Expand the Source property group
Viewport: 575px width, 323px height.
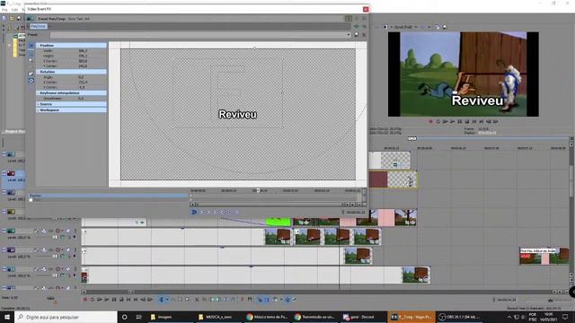click(38, 104)
